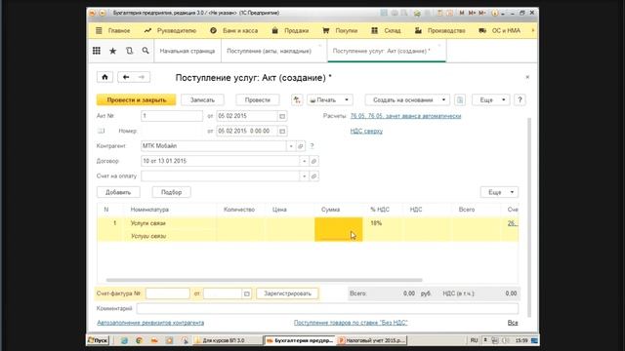The height and width of the screenshot is (351, 625).
Task: Open the Руководителю section
Action: 170,30
